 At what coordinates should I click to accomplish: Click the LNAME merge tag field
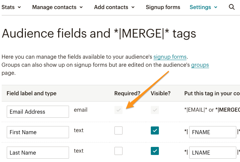coord(213,153)
